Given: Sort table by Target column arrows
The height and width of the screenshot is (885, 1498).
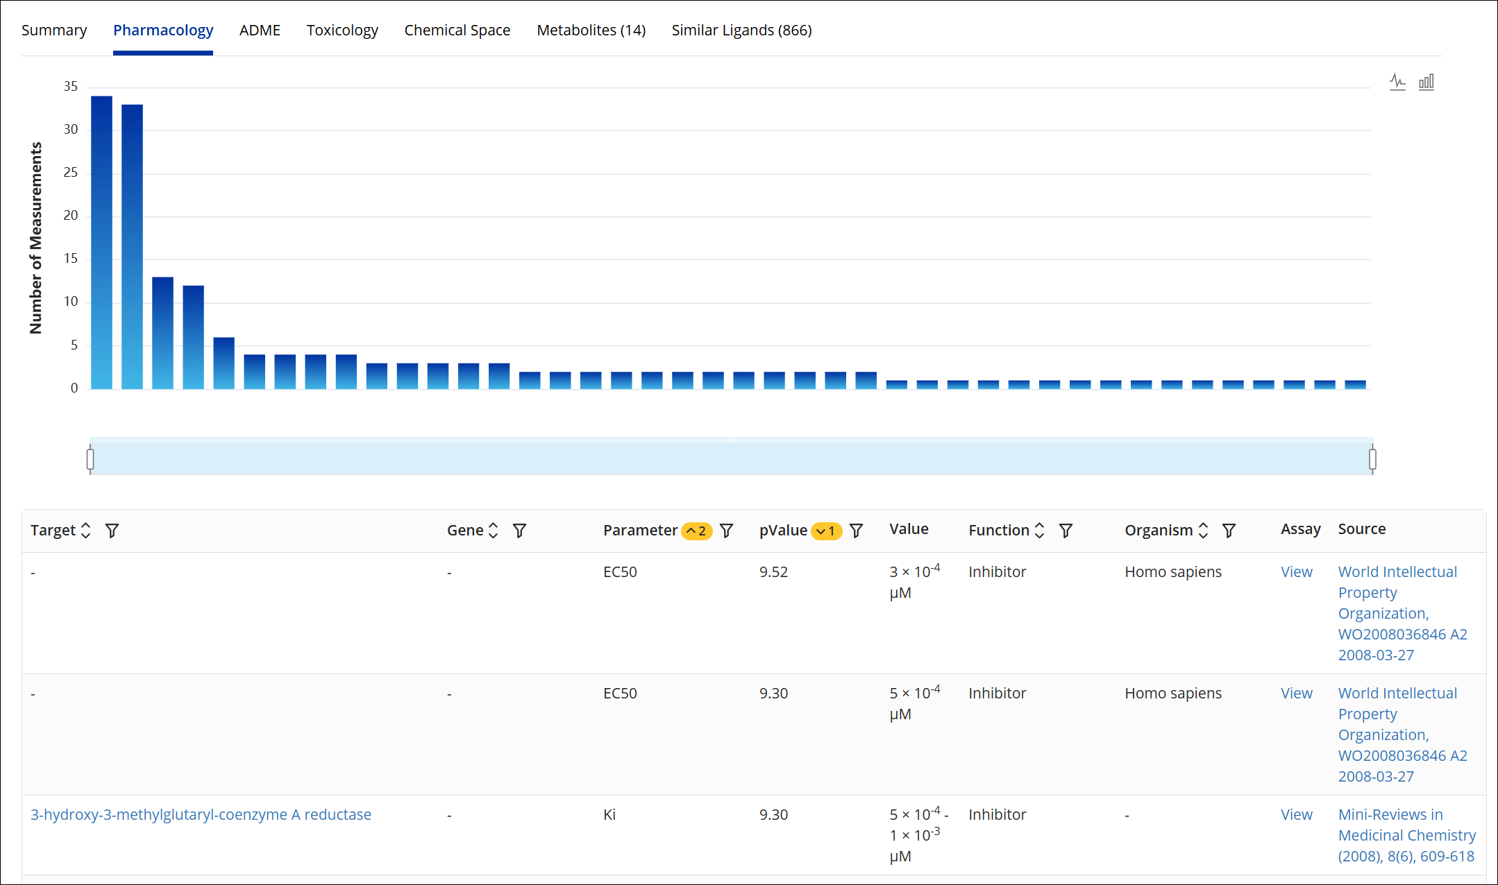Looking at the screenshot, I should [x=86, y=531].
